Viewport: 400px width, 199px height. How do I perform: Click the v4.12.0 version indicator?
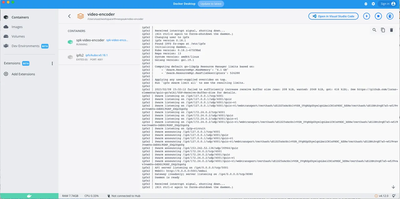(x=381, y=196)
